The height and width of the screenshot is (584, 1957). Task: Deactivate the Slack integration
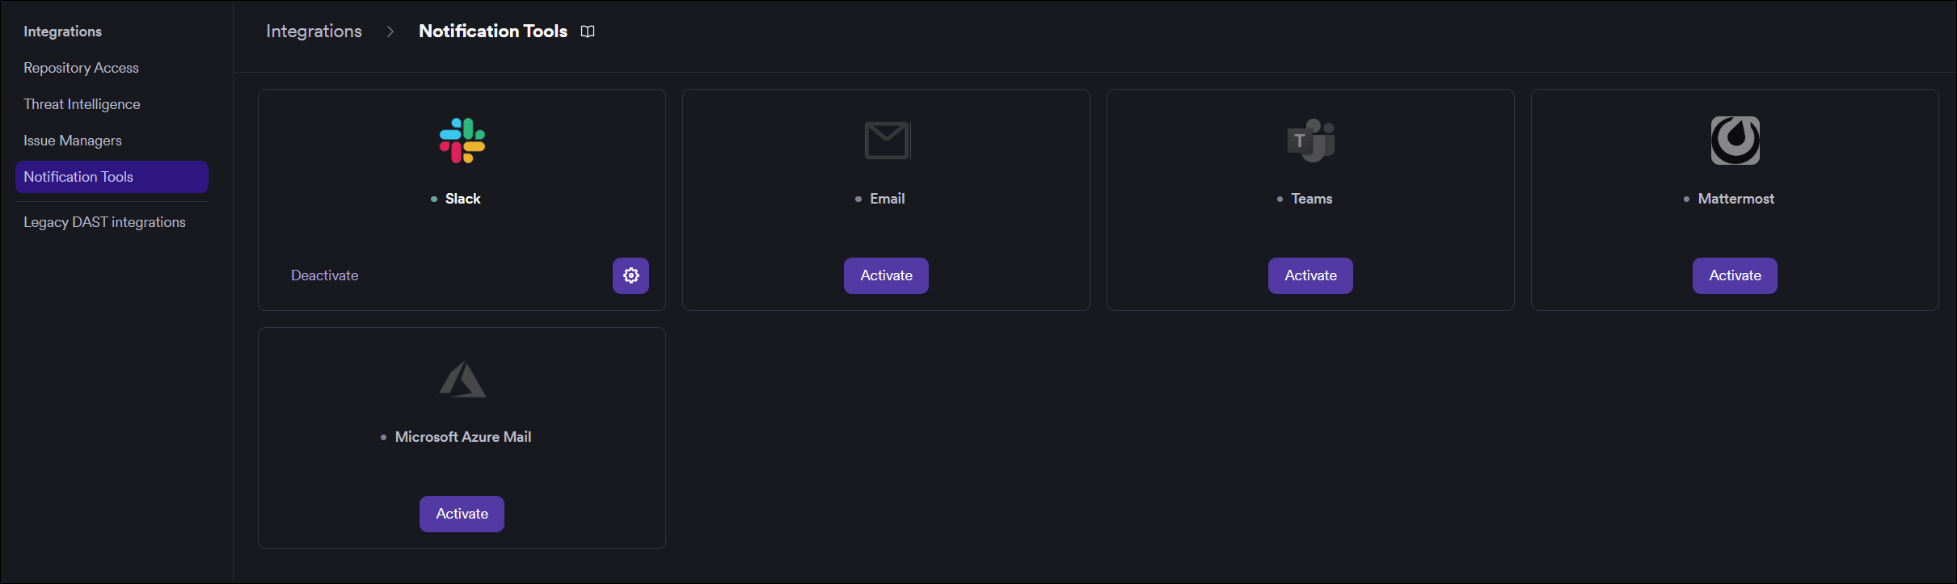(x=324, y=275)
